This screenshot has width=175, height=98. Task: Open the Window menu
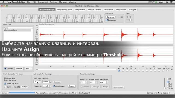72,2
